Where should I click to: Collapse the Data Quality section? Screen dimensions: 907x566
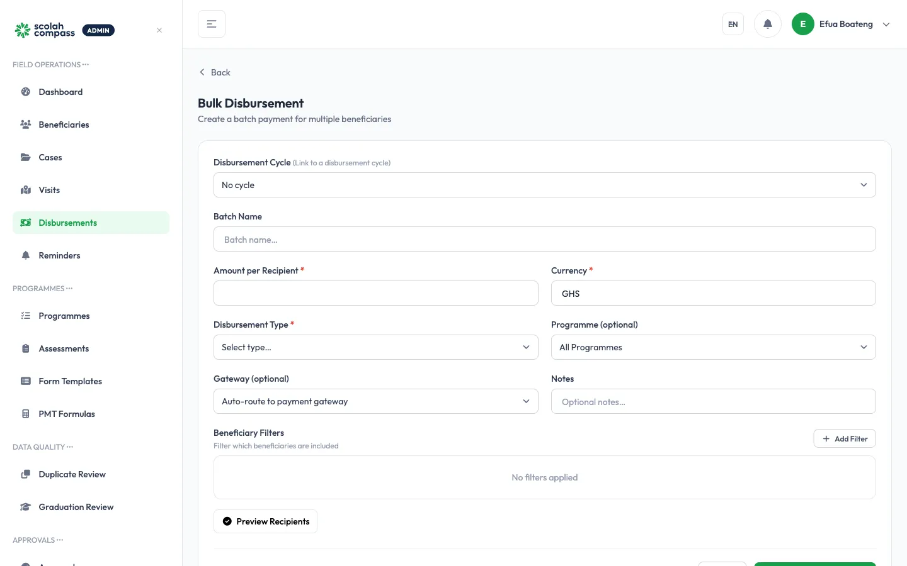[43, 447]
